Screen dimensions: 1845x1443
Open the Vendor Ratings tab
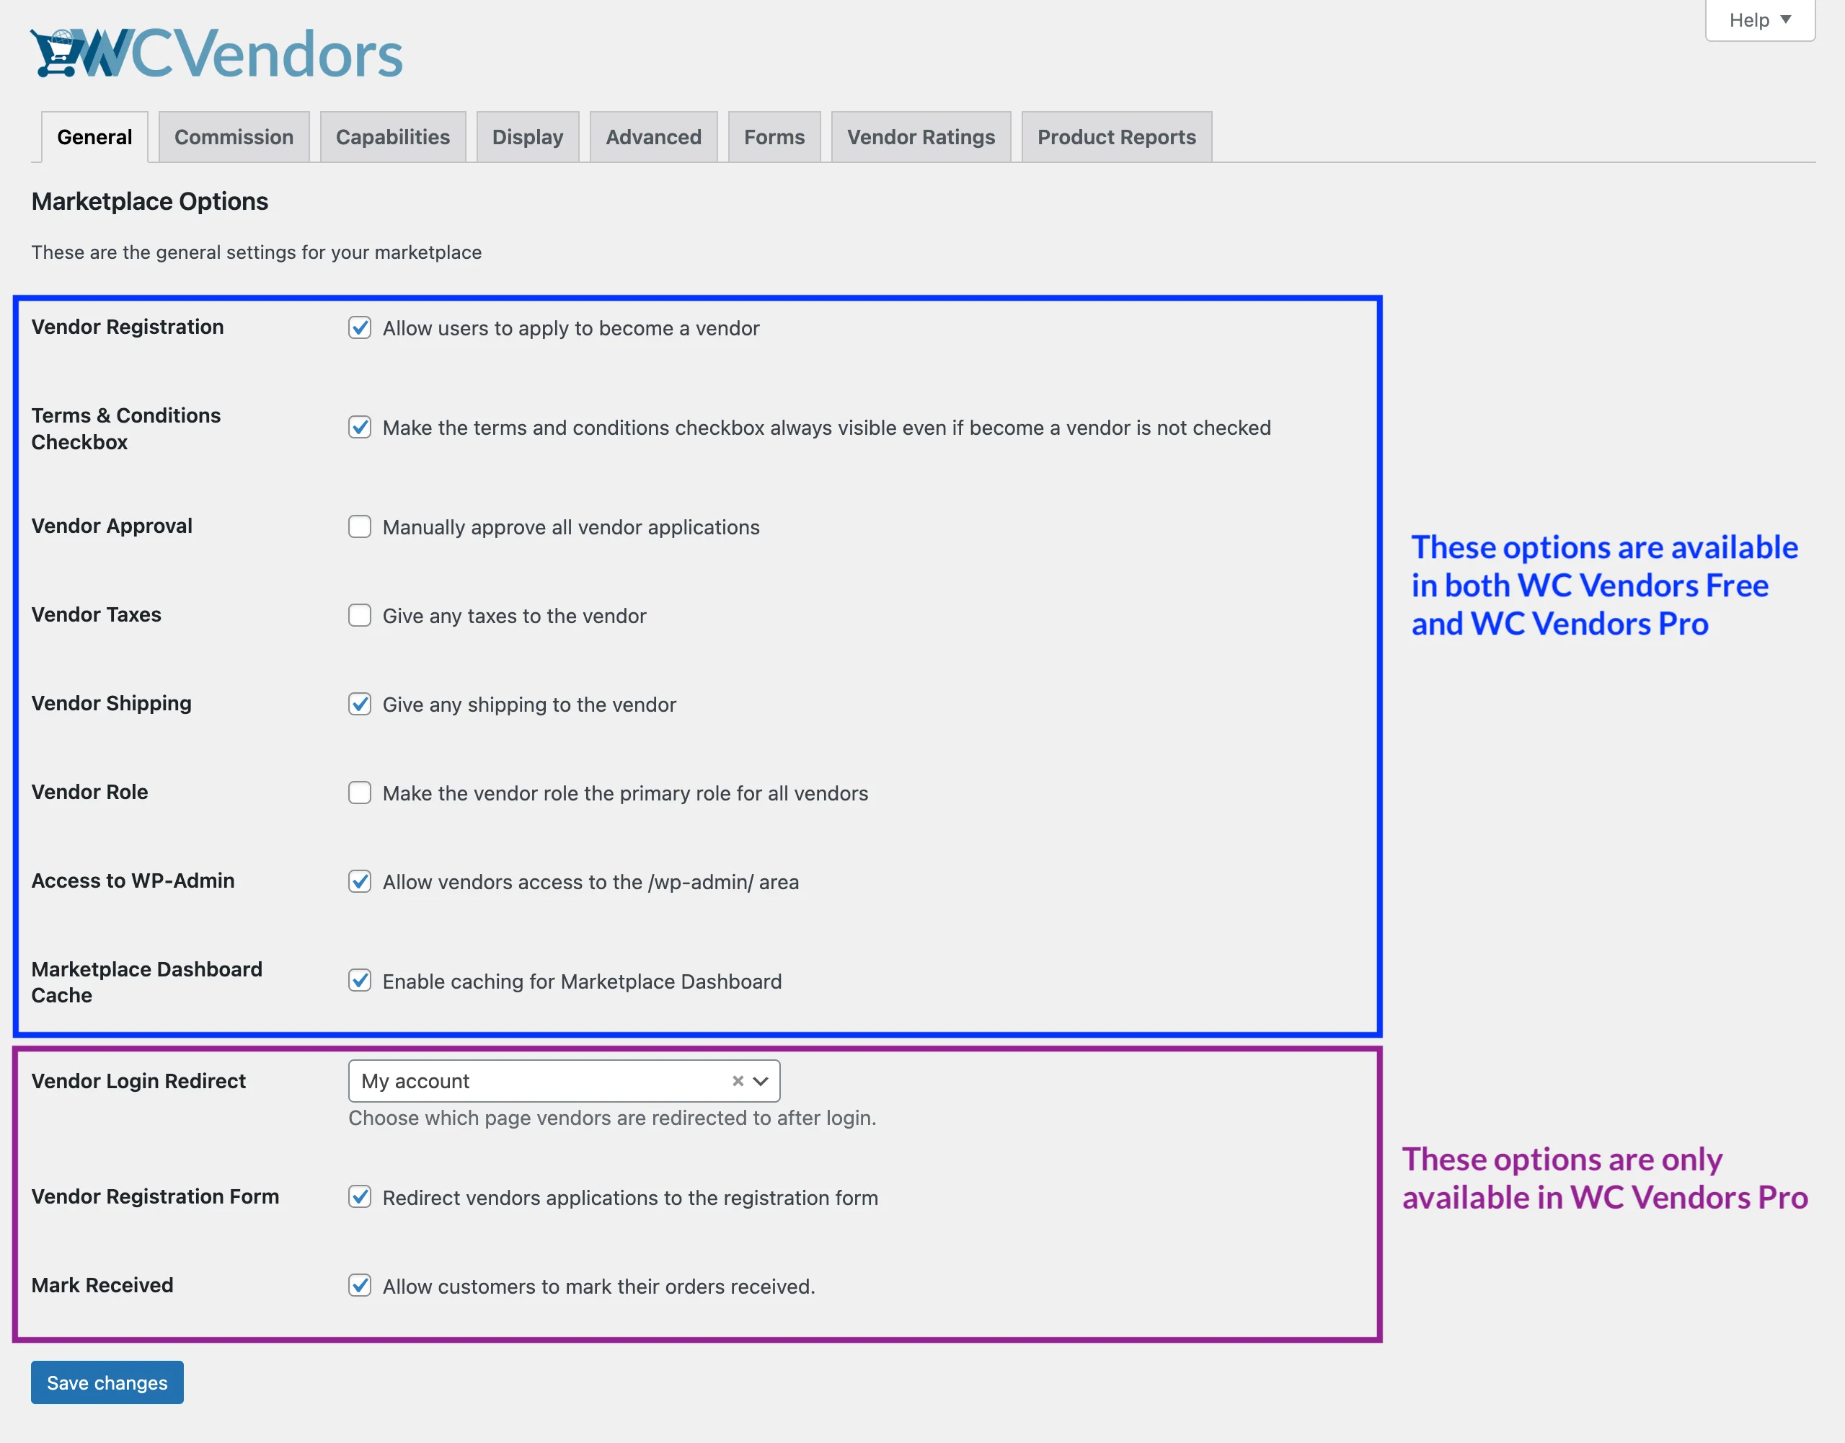(x=921, y=137)
